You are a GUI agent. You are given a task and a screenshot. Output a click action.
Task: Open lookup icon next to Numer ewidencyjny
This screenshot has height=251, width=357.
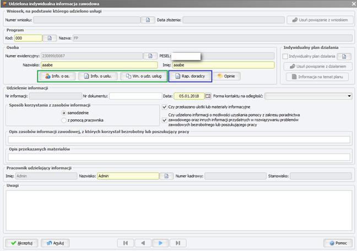coord(150,56)
